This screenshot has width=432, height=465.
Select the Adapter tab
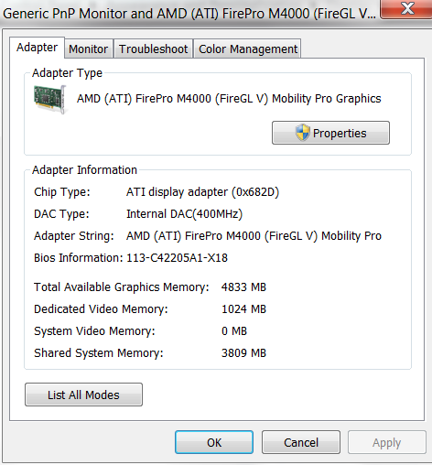coord(37,48)
